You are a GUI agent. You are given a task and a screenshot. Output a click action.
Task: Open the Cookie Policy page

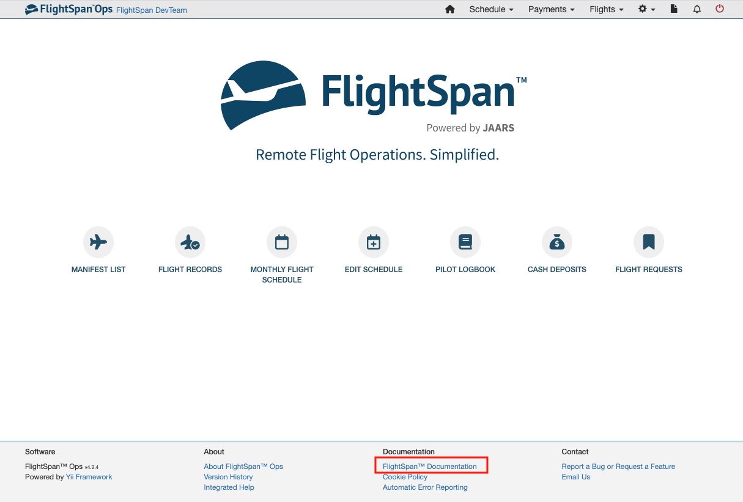pos(405,476)
